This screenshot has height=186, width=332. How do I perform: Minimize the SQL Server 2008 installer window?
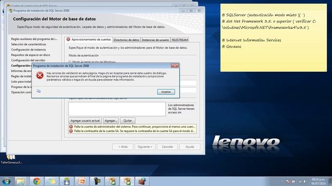pyautogui.click(x=183, y=10)
